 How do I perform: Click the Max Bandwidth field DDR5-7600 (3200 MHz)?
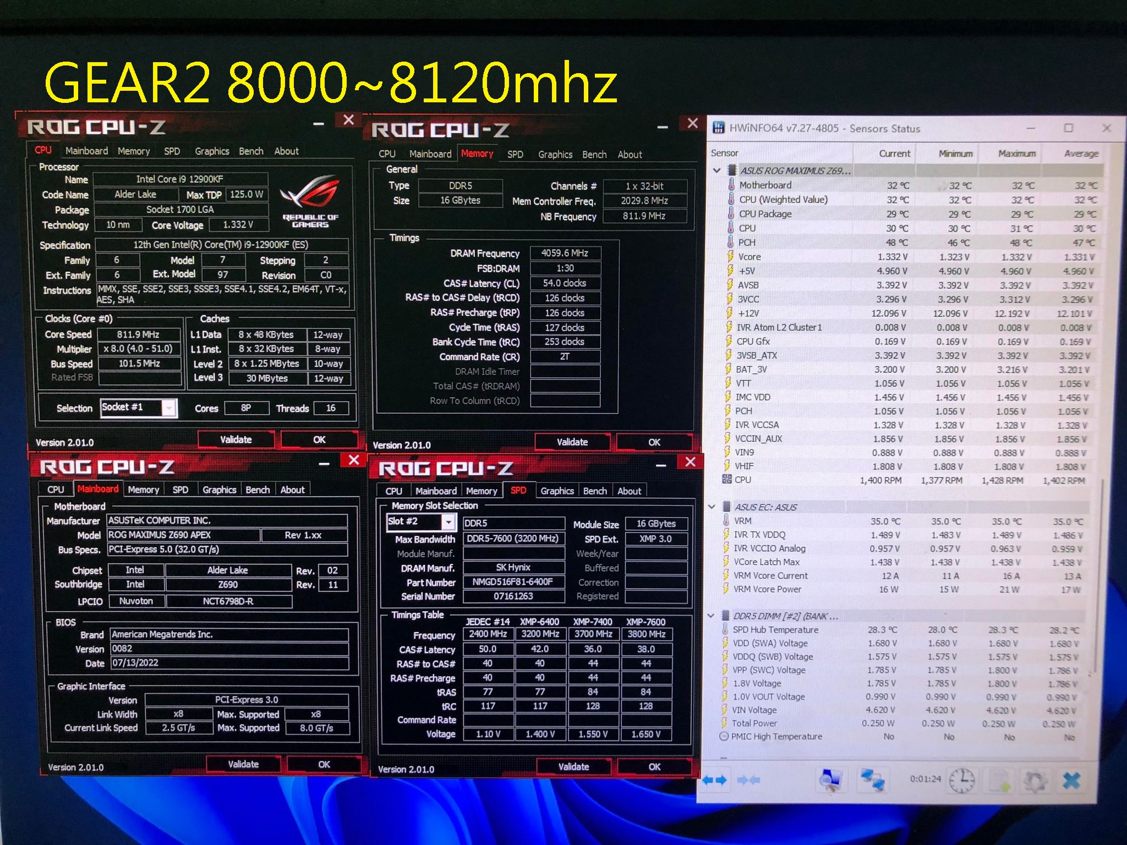pos(513,539)
